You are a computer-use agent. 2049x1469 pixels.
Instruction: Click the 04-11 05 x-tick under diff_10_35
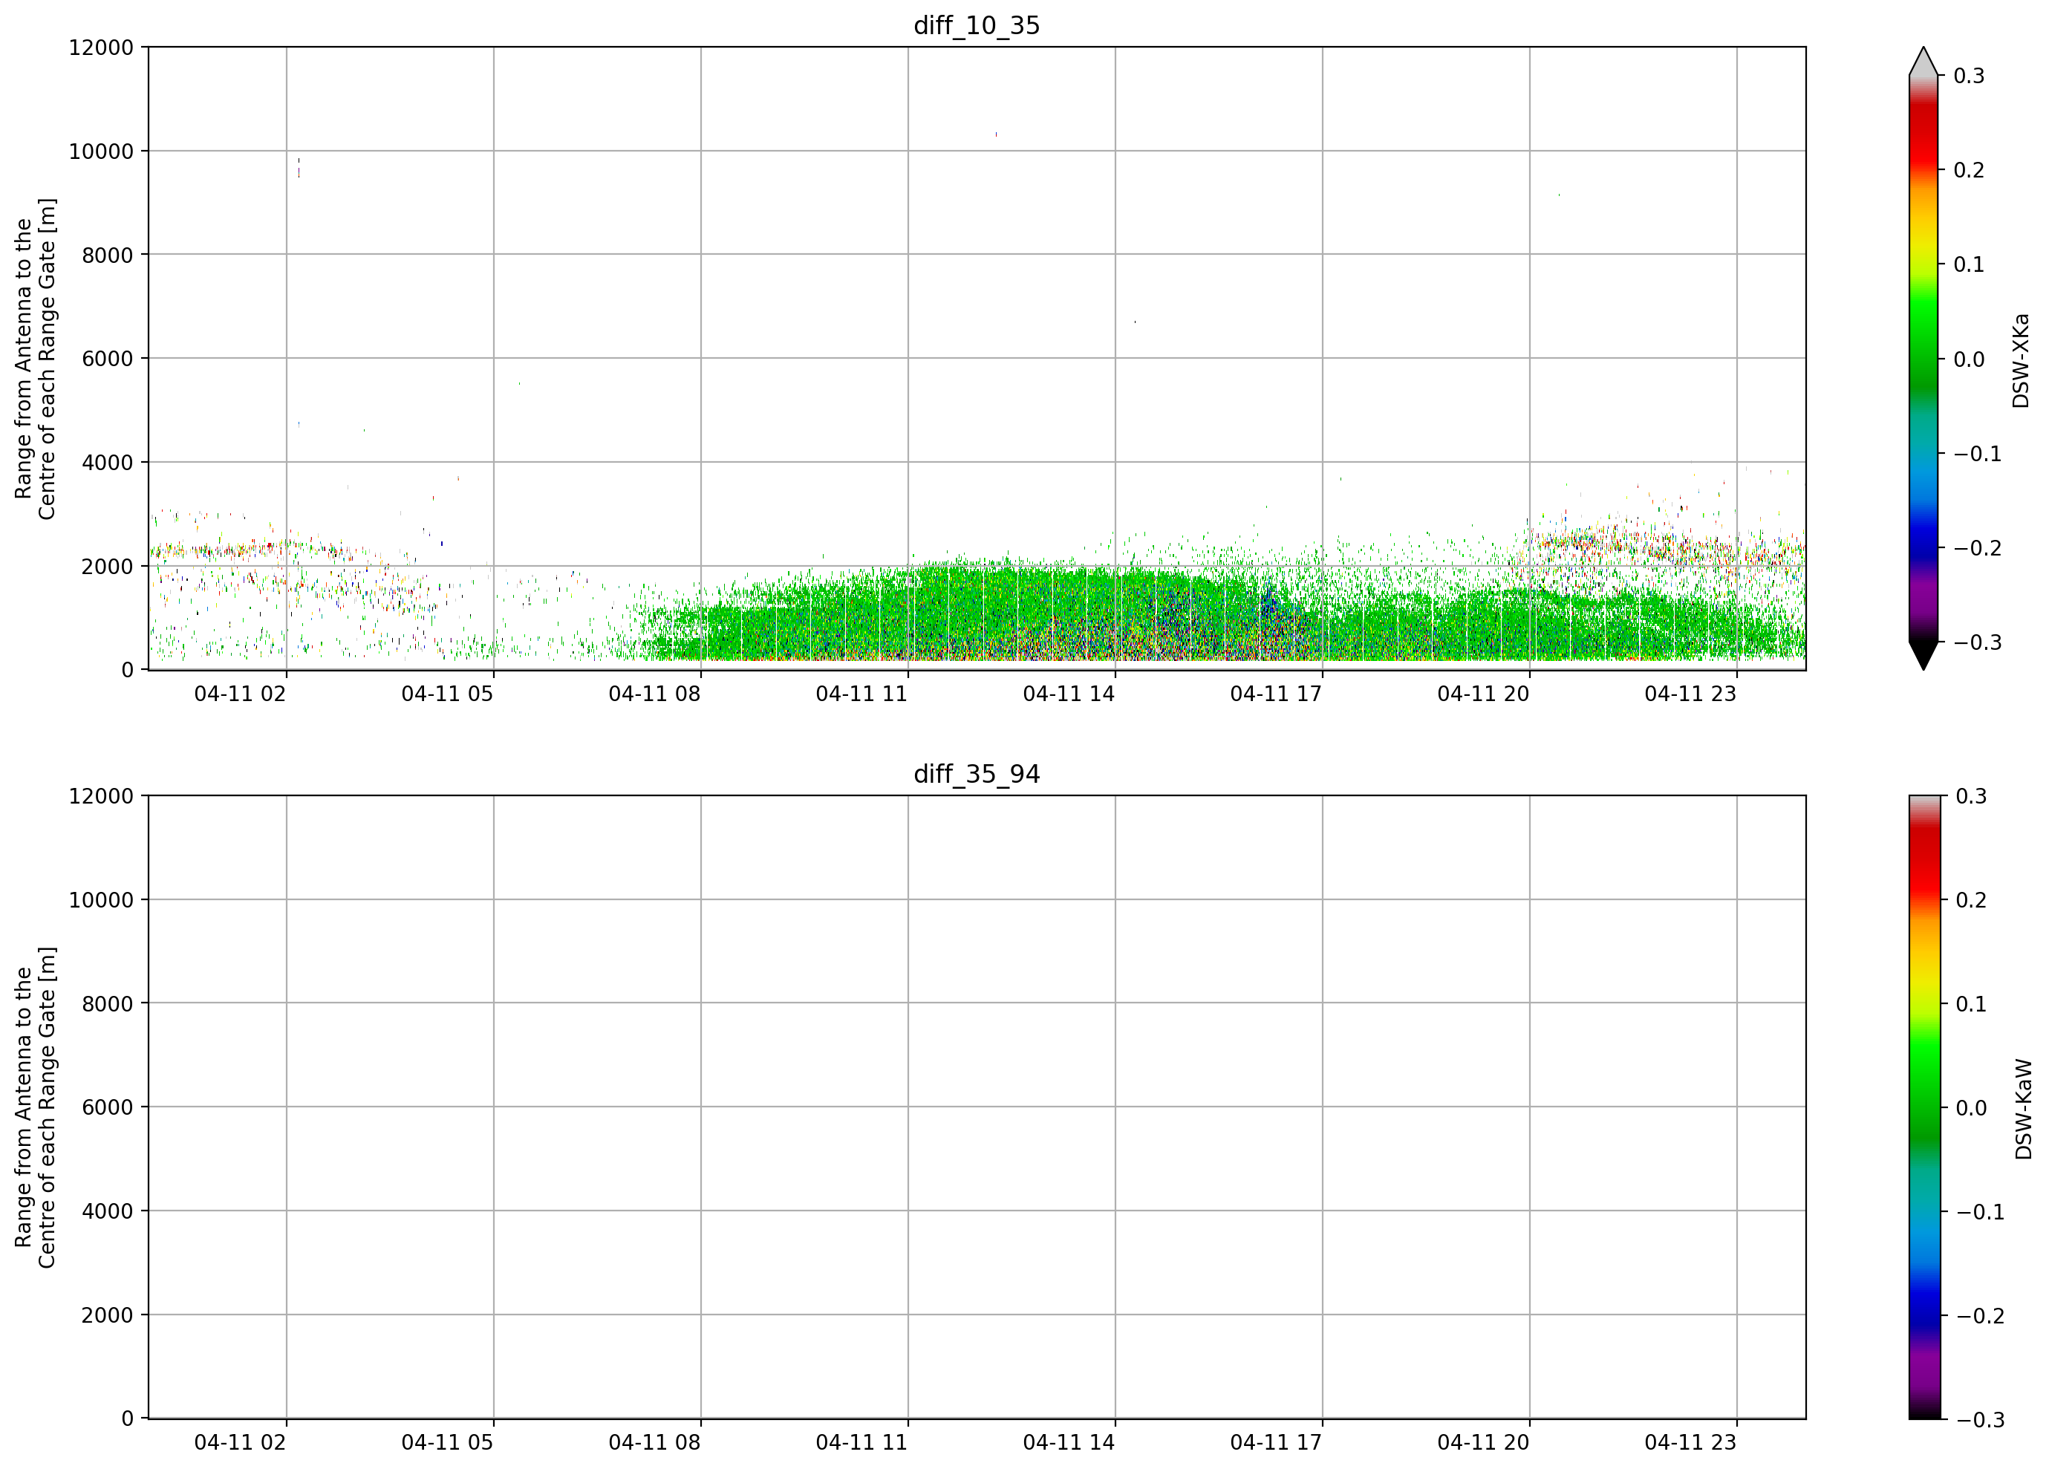447,694
